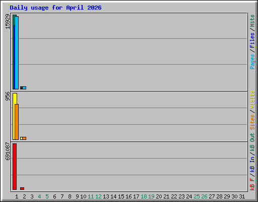Image resolution: width=258 pixels, height=202 pixels.
Task: Click green day 12 on the x-axis
Action: tap(98, 196)
